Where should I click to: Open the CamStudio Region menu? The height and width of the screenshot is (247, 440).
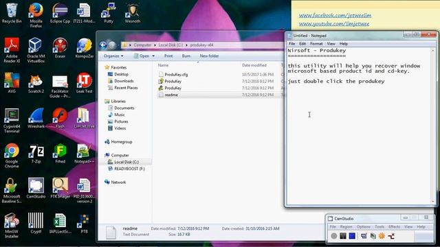[x=346, y=226]
